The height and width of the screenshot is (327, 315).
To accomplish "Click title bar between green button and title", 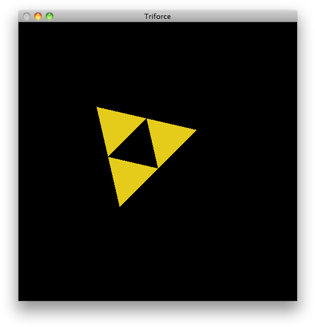I will tap(98, 16).
